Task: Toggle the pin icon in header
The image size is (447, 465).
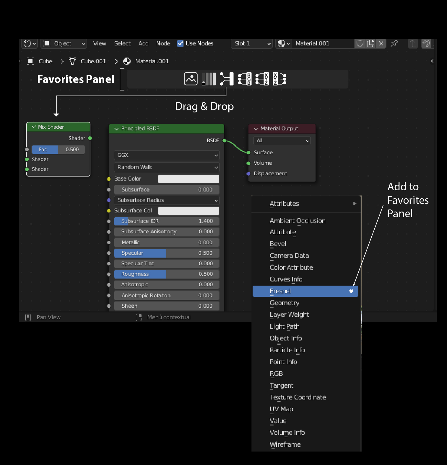Action: point(394,44)
